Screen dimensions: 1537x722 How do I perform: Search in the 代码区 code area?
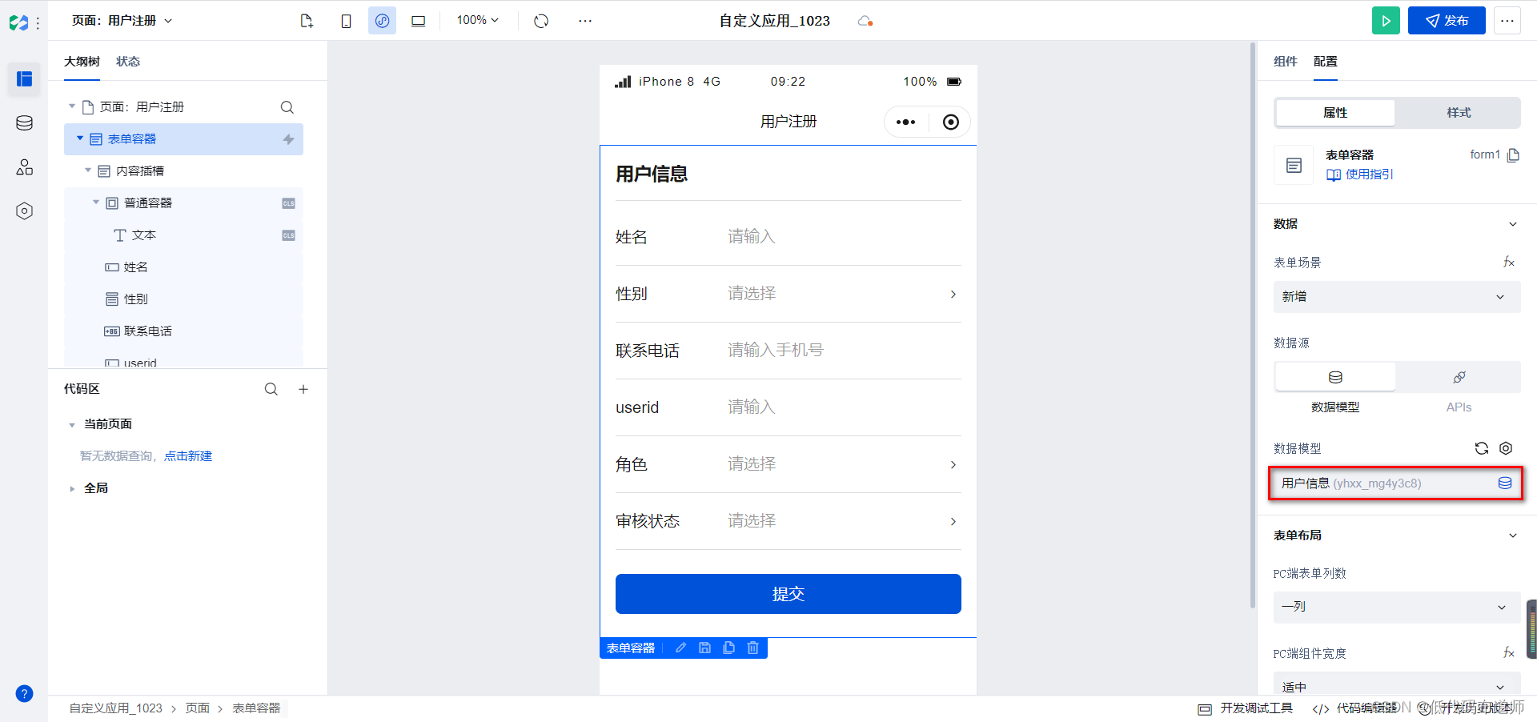pos(271,389)
